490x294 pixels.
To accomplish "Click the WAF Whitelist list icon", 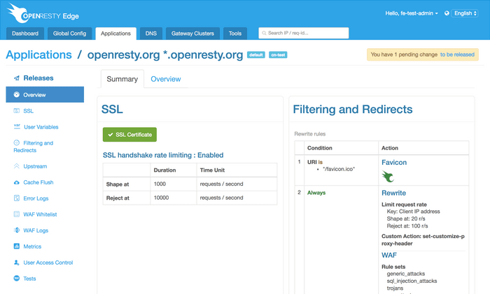I will [x=17, y=214].
